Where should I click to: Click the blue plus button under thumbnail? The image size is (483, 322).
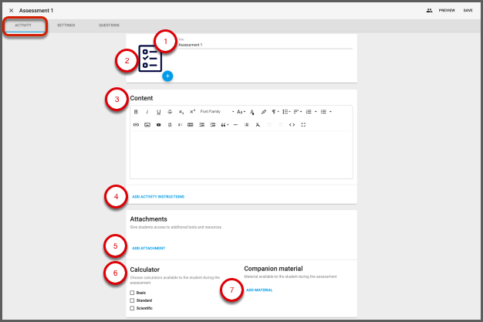pos(167,76)
